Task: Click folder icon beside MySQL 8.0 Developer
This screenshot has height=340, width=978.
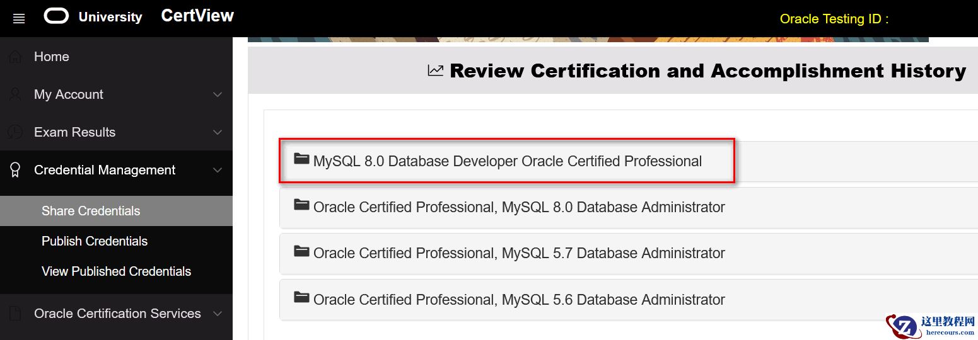Action: point(301,159)
